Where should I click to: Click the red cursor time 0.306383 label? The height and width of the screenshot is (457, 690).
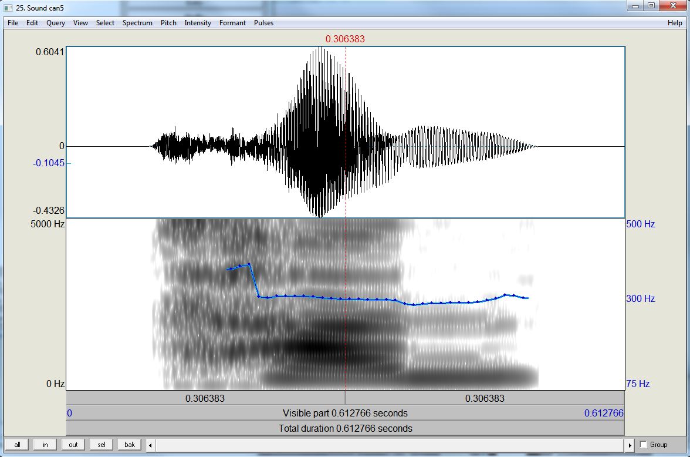click(345, 39)
